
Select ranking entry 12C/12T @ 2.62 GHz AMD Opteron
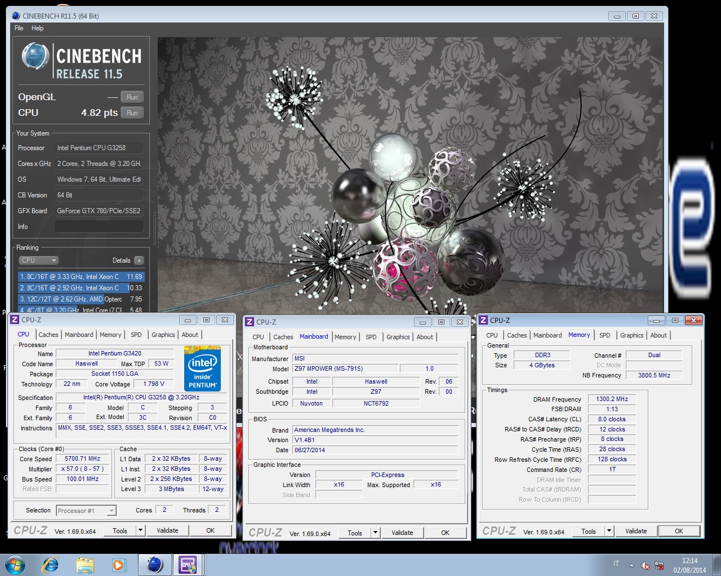click(x=82, y=299)
